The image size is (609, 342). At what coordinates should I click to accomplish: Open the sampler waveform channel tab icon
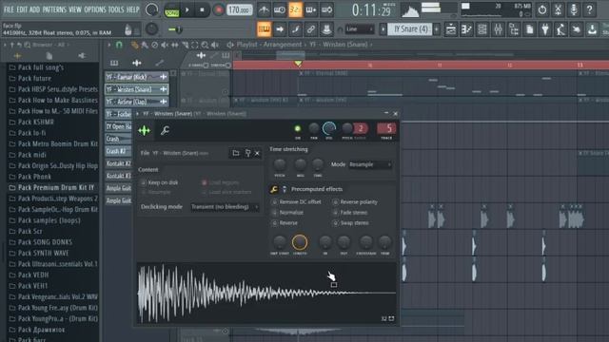tap(144, 131)
